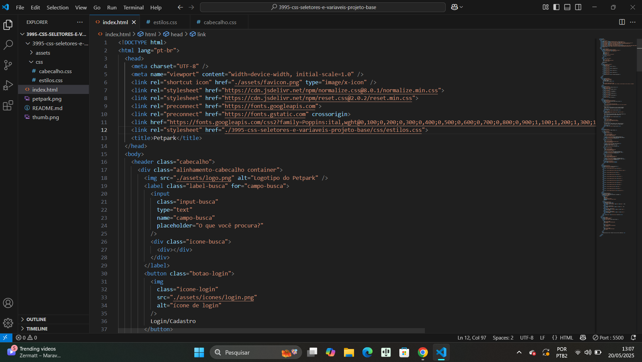The height and width of the screenshot is (362, 642).
Task: Open Source Control view
Action: pos(8,65)
